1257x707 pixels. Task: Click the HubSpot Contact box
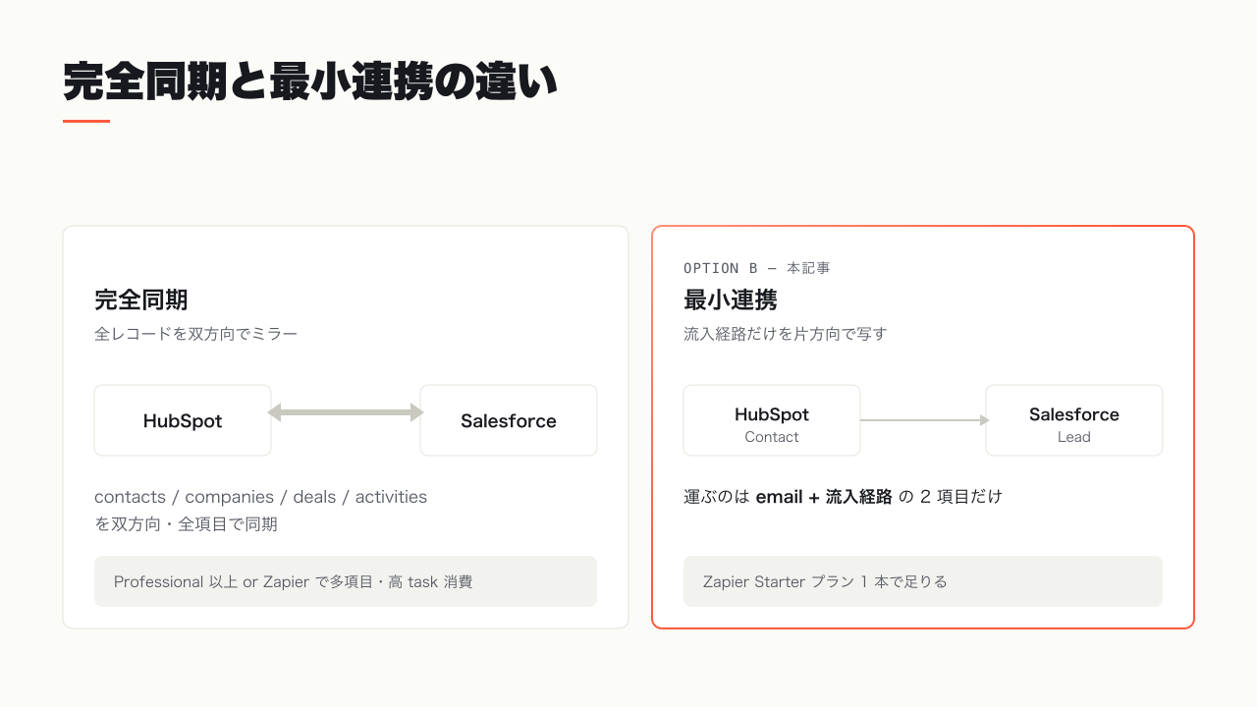[x=772, y=420]
